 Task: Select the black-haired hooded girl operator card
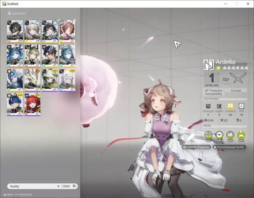50,32
